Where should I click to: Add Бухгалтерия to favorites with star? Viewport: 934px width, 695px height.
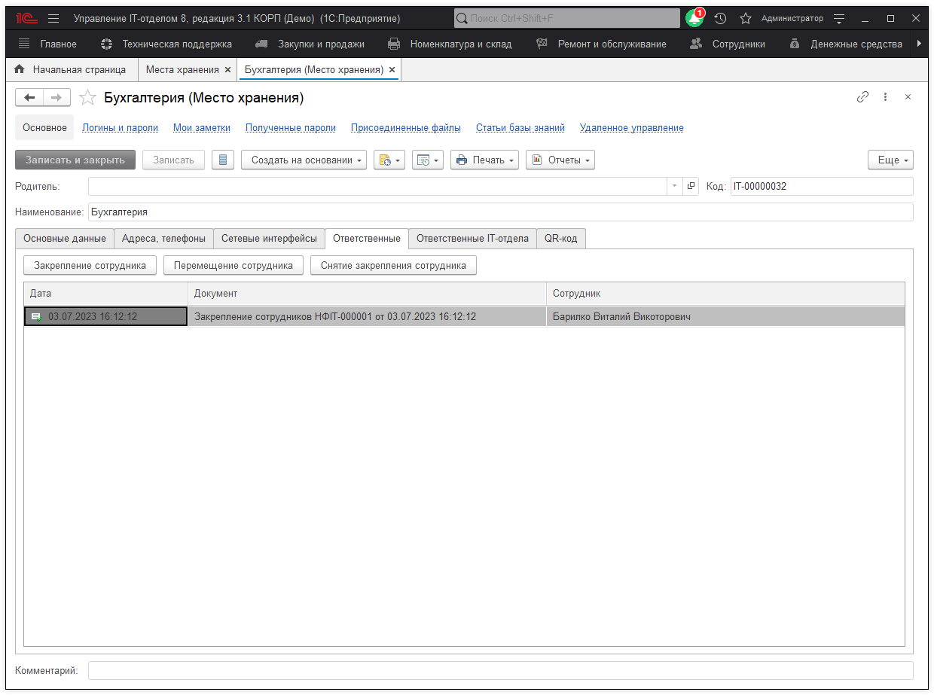point(88,98)
